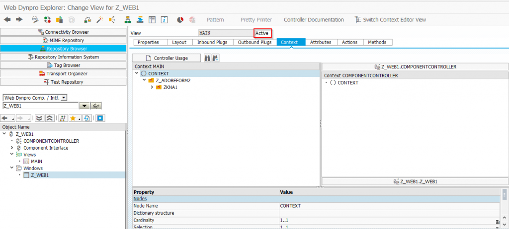Screen dimensions: 509x229
Task: Click the find-next binoculars icon with the plus
Action: click(x=216, y=58)
